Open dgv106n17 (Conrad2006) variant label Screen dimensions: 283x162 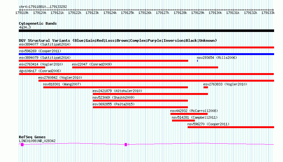point(40,71)
